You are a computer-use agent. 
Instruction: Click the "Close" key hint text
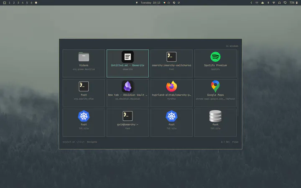coord(235,142)
